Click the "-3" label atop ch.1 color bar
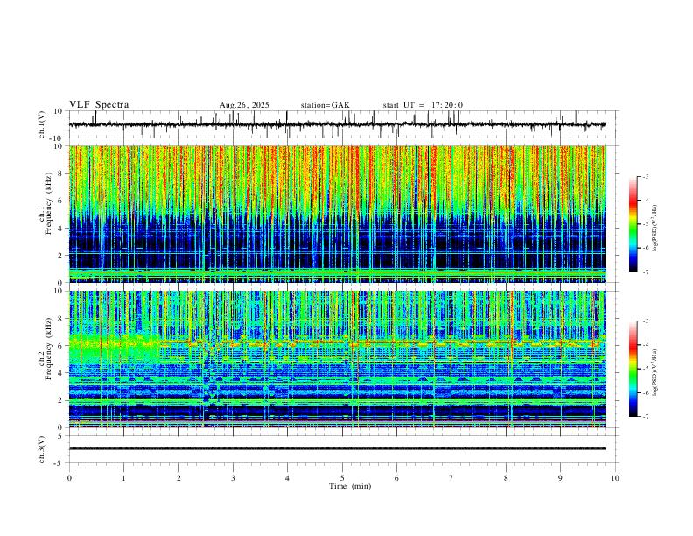Viewport: 693px width, 536px height. point(645,176)
